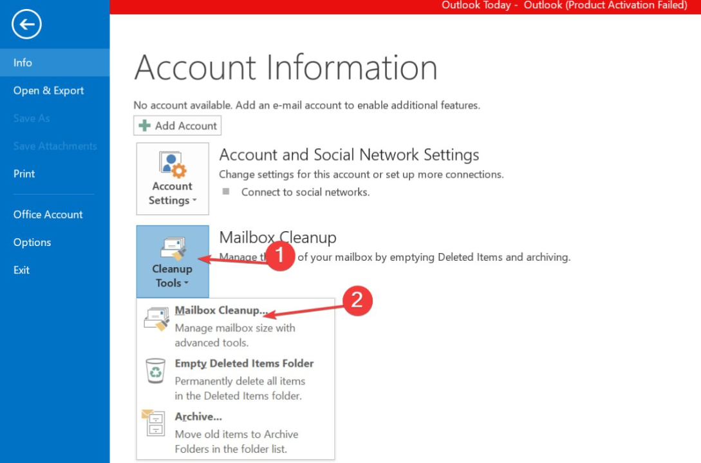The height and width of the screenshot is (463, 701).
Task: Open the Info tab
Action: pyautogui.click(x=55, y=62)
